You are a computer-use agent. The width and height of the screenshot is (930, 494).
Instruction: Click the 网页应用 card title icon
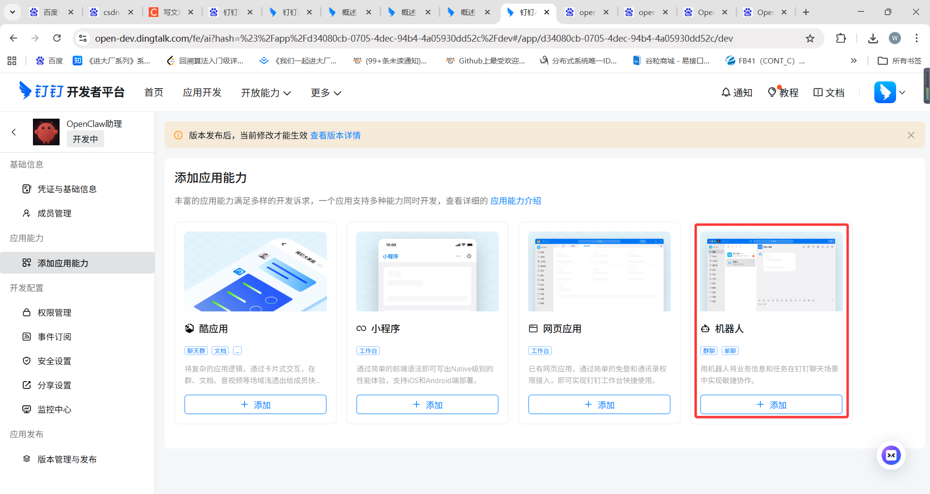coord(533,328)
